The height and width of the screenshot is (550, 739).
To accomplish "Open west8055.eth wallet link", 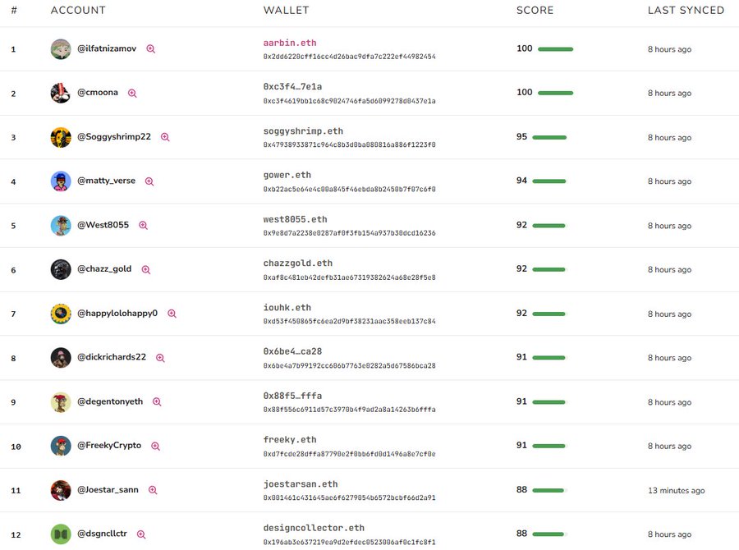I will point(295,219).
